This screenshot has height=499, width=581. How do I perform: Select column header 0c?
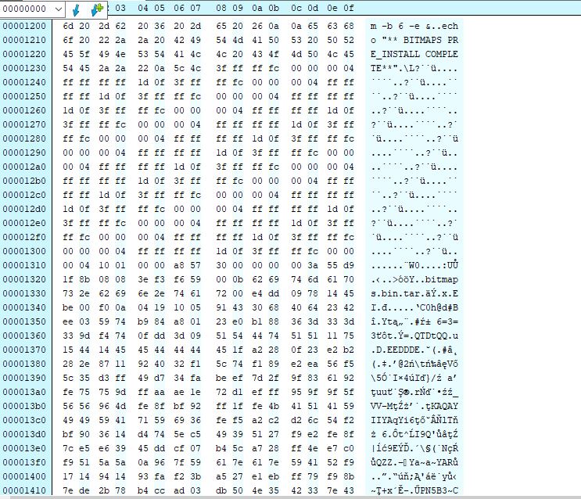(x=296, y=8)
